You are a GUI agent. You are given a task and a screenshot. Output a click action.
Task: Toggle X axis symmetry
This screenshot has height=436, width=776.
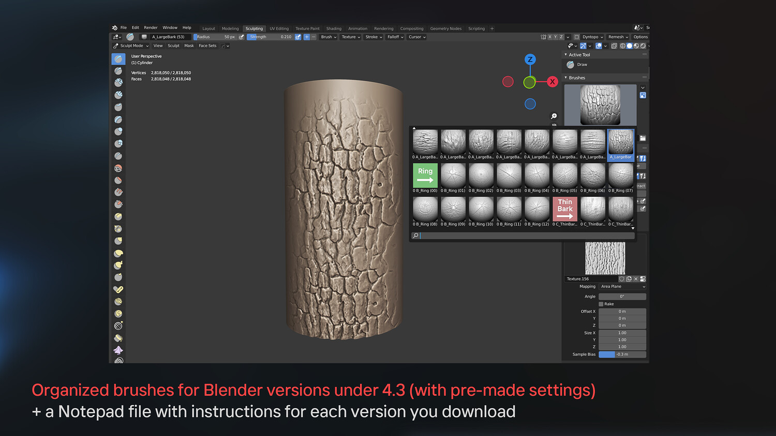[550, 37]
